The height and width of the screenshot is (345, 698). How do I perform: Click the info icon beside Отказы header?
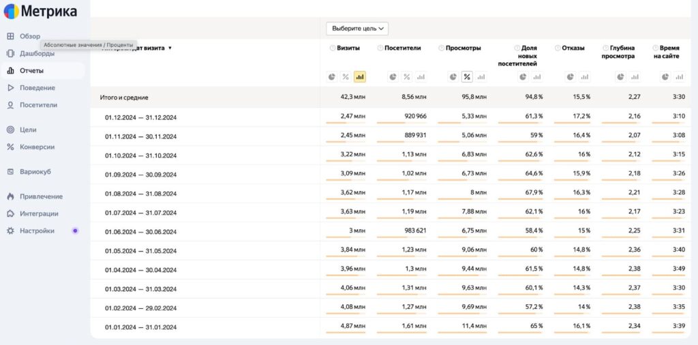558,48
